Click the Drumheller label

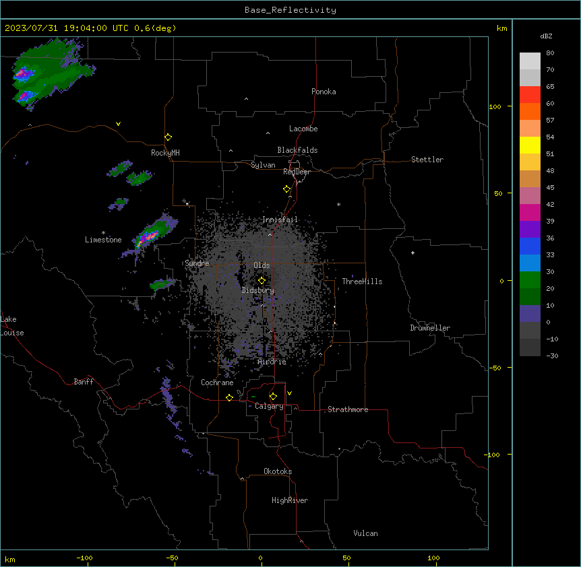tap(430, 328)
